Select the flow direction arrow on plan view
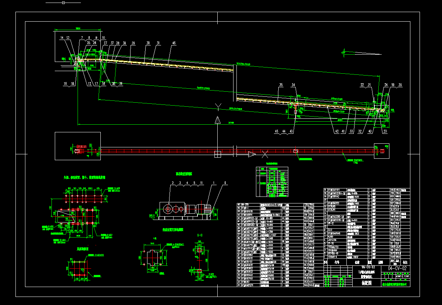442x305 pixels. (x=252, y=154)
